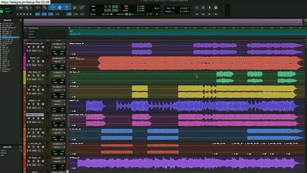Click the BrassOctave_01 volume value field

62,52
